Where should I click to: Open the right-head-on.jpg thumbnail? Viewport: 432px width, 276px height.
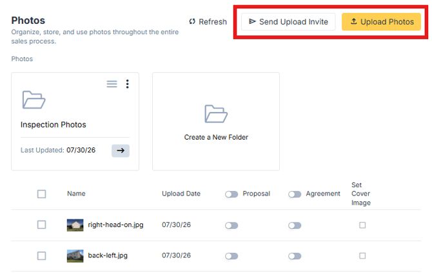coord(75,225)
